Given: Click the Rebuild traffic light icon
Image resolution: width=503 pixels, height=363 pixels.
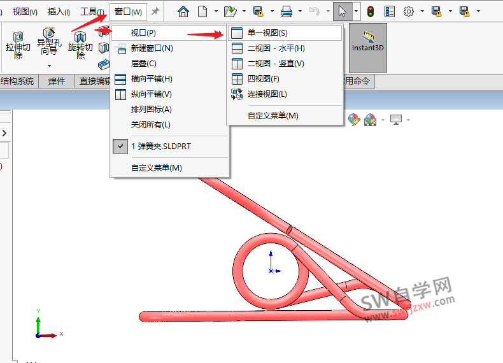Looking at the screenshot, I should (x=371, y=11).
